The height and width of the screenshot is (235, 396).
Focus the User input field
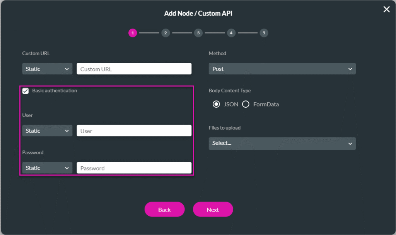134,130
